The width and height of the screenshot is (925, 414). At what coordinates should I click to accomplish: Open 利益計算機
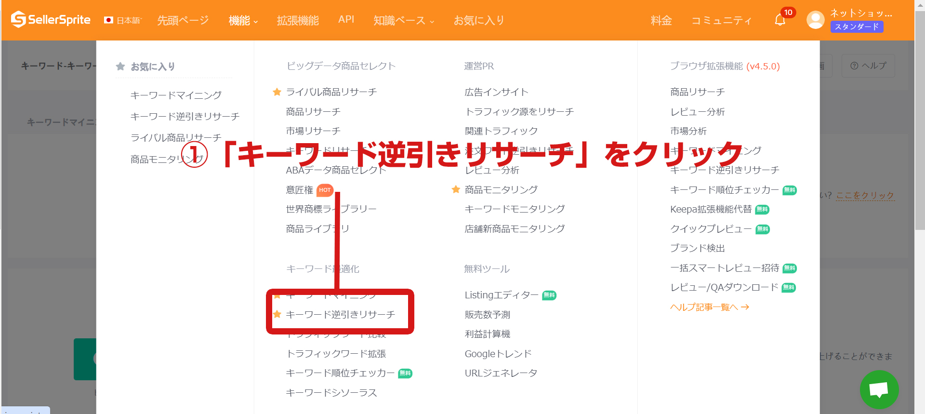click(487, 334)
